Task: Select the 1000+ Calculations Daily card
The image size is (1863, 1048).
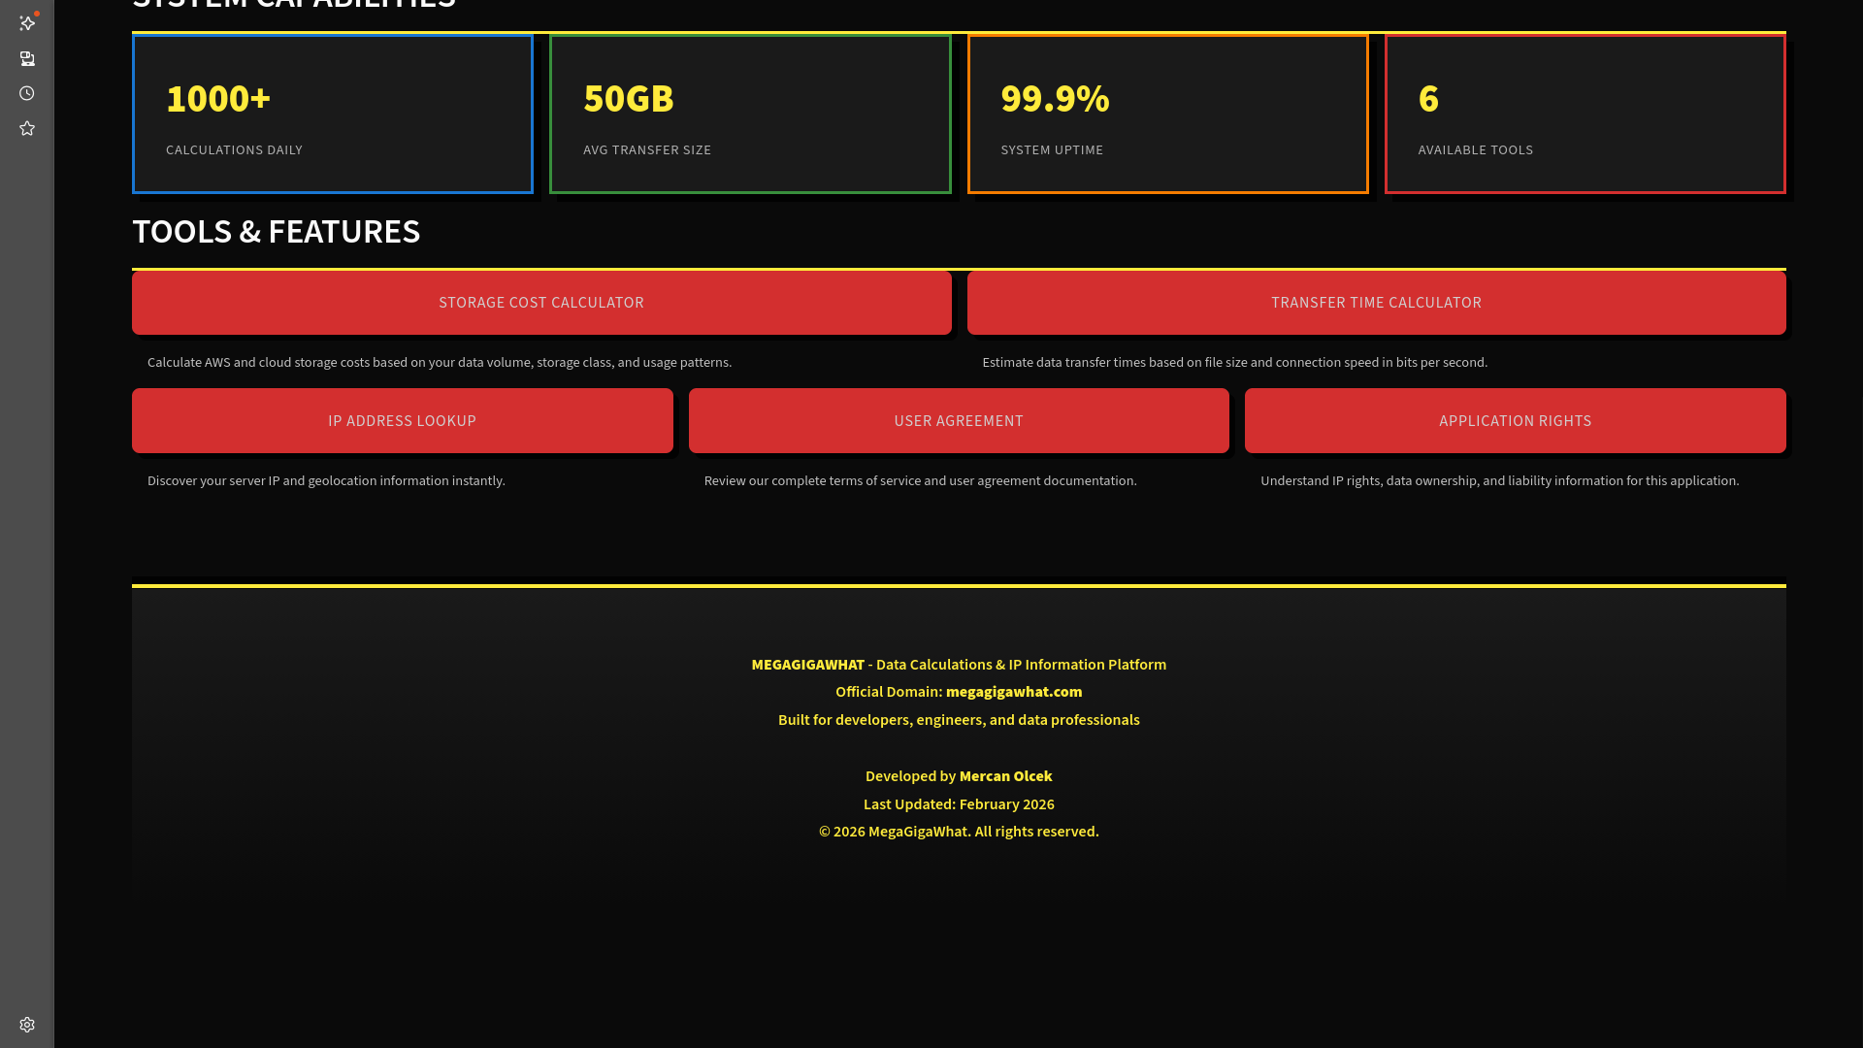Action: [x=332, y=114]
